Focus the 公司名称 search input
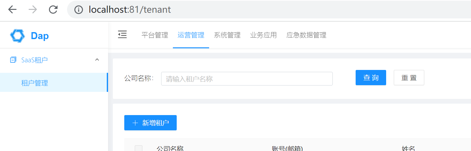 [x=247, y=79]
